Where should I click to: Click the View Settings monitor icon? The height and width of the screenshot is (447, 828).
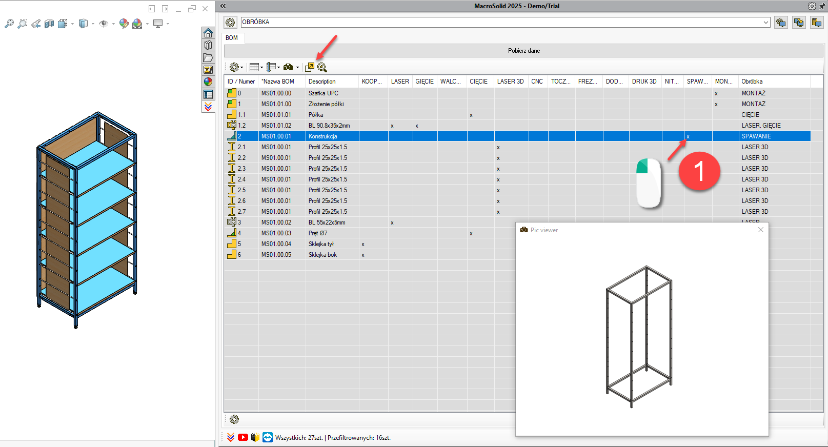158,24
